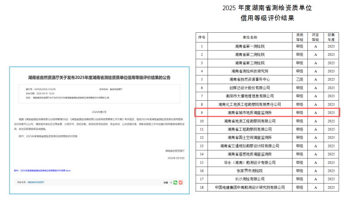
Task: Click the 序号 column header
Action: [x=201, y=37]
